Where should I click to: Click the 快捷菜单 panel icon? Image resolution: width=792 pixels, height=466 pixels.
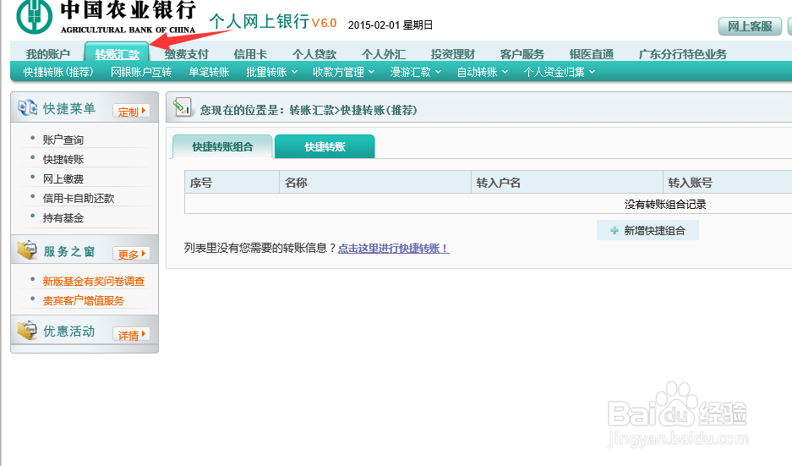pos(27,107)
